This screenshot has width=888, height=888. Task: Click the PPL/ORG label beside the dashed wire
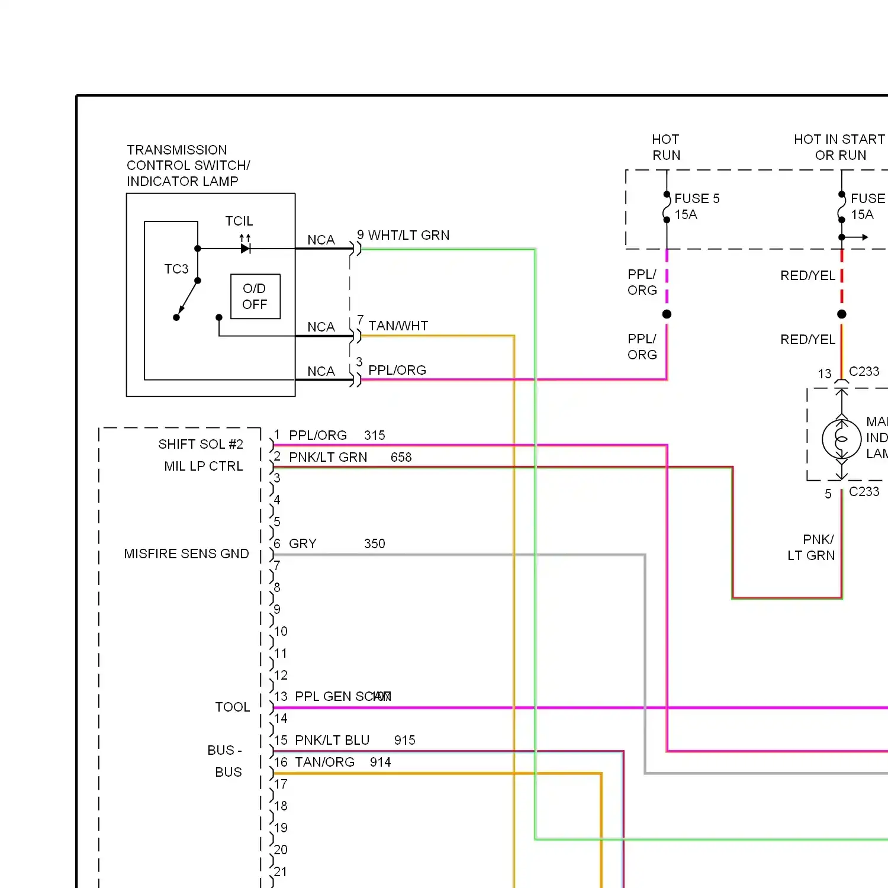[x=642, y=282]
